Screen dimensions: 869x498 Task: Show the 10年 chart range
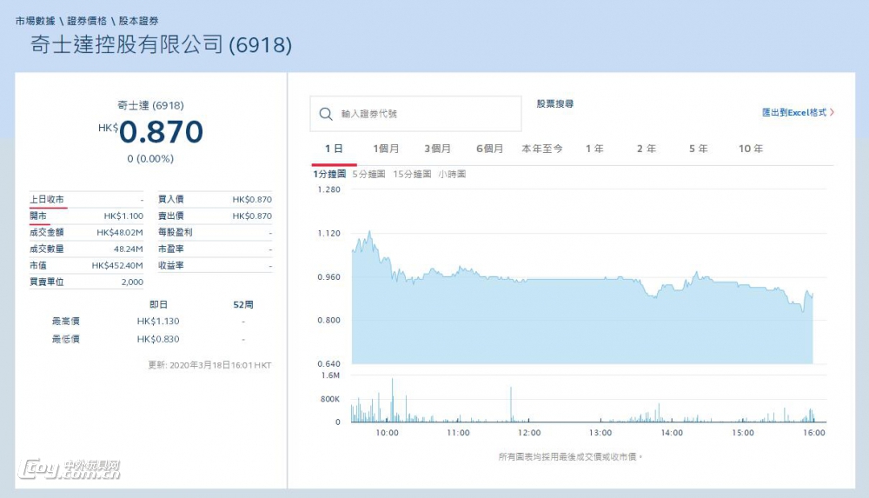(x=750, y=149)
